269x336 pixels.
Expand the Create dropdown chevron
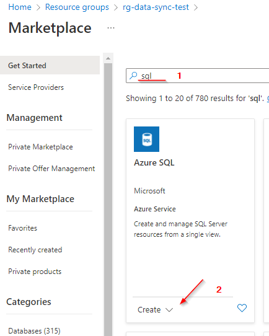click(x=169, y=310)
